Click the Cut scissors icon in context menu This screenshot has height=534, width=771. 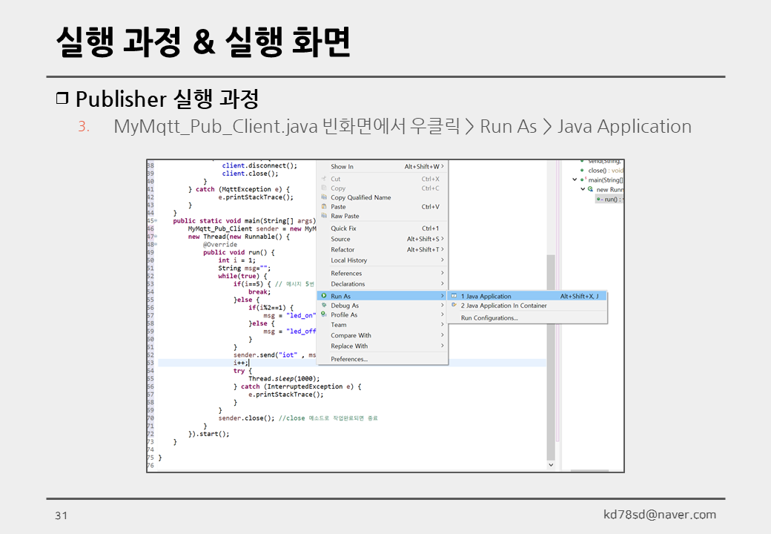point(324,179)
